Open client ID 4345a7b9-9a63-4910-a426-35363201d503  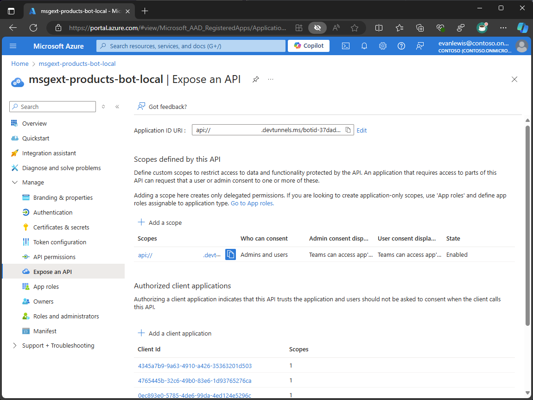pyautogui.click(x=195, y=366)
